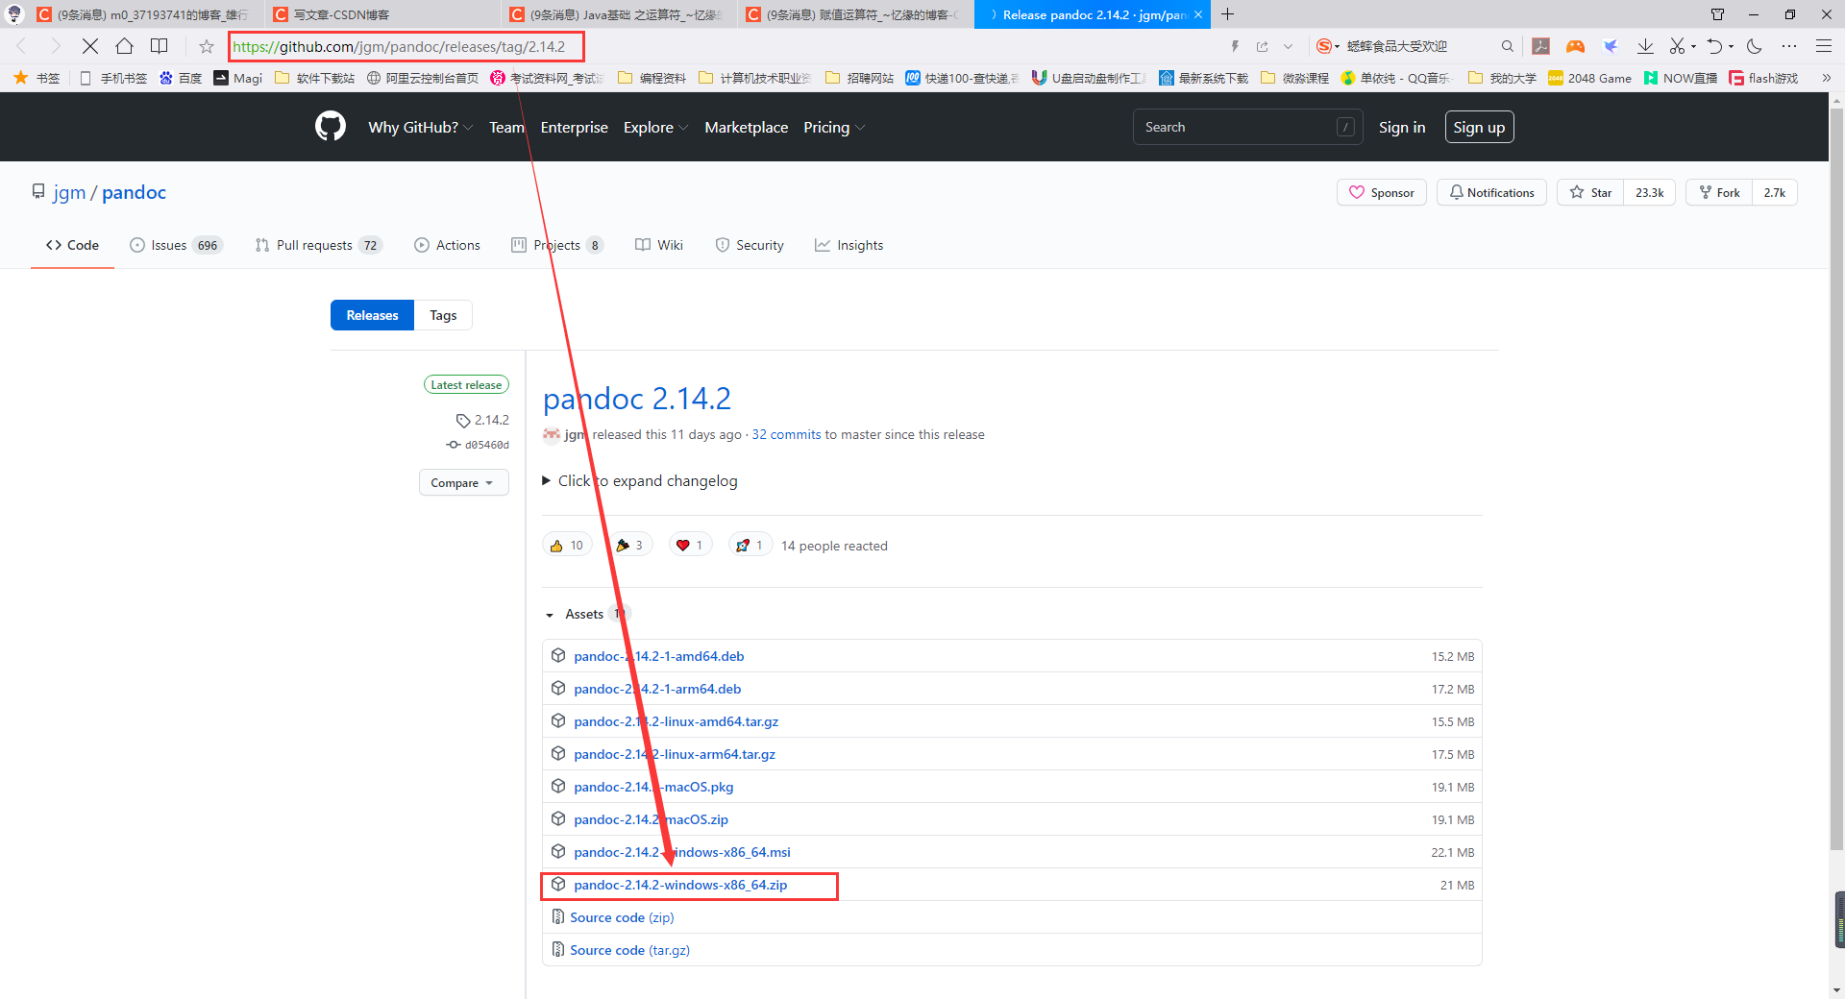
Task: Click the browser URL address field
Action: click(406, 46)
